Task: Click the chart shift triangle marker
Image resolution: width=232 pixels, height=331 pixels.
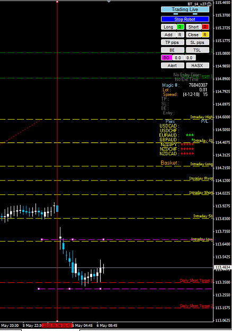Action: pyautogui.click(x=109, y=2)
